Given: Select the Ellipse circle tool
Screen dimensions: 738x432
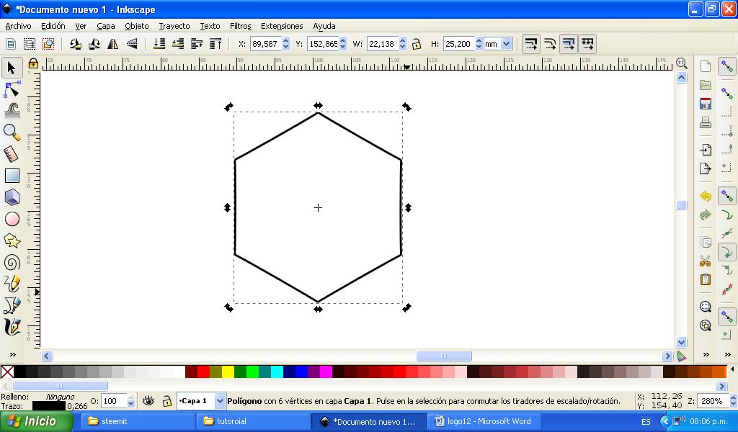Looking at the screenshot, I should coord(12,219).
